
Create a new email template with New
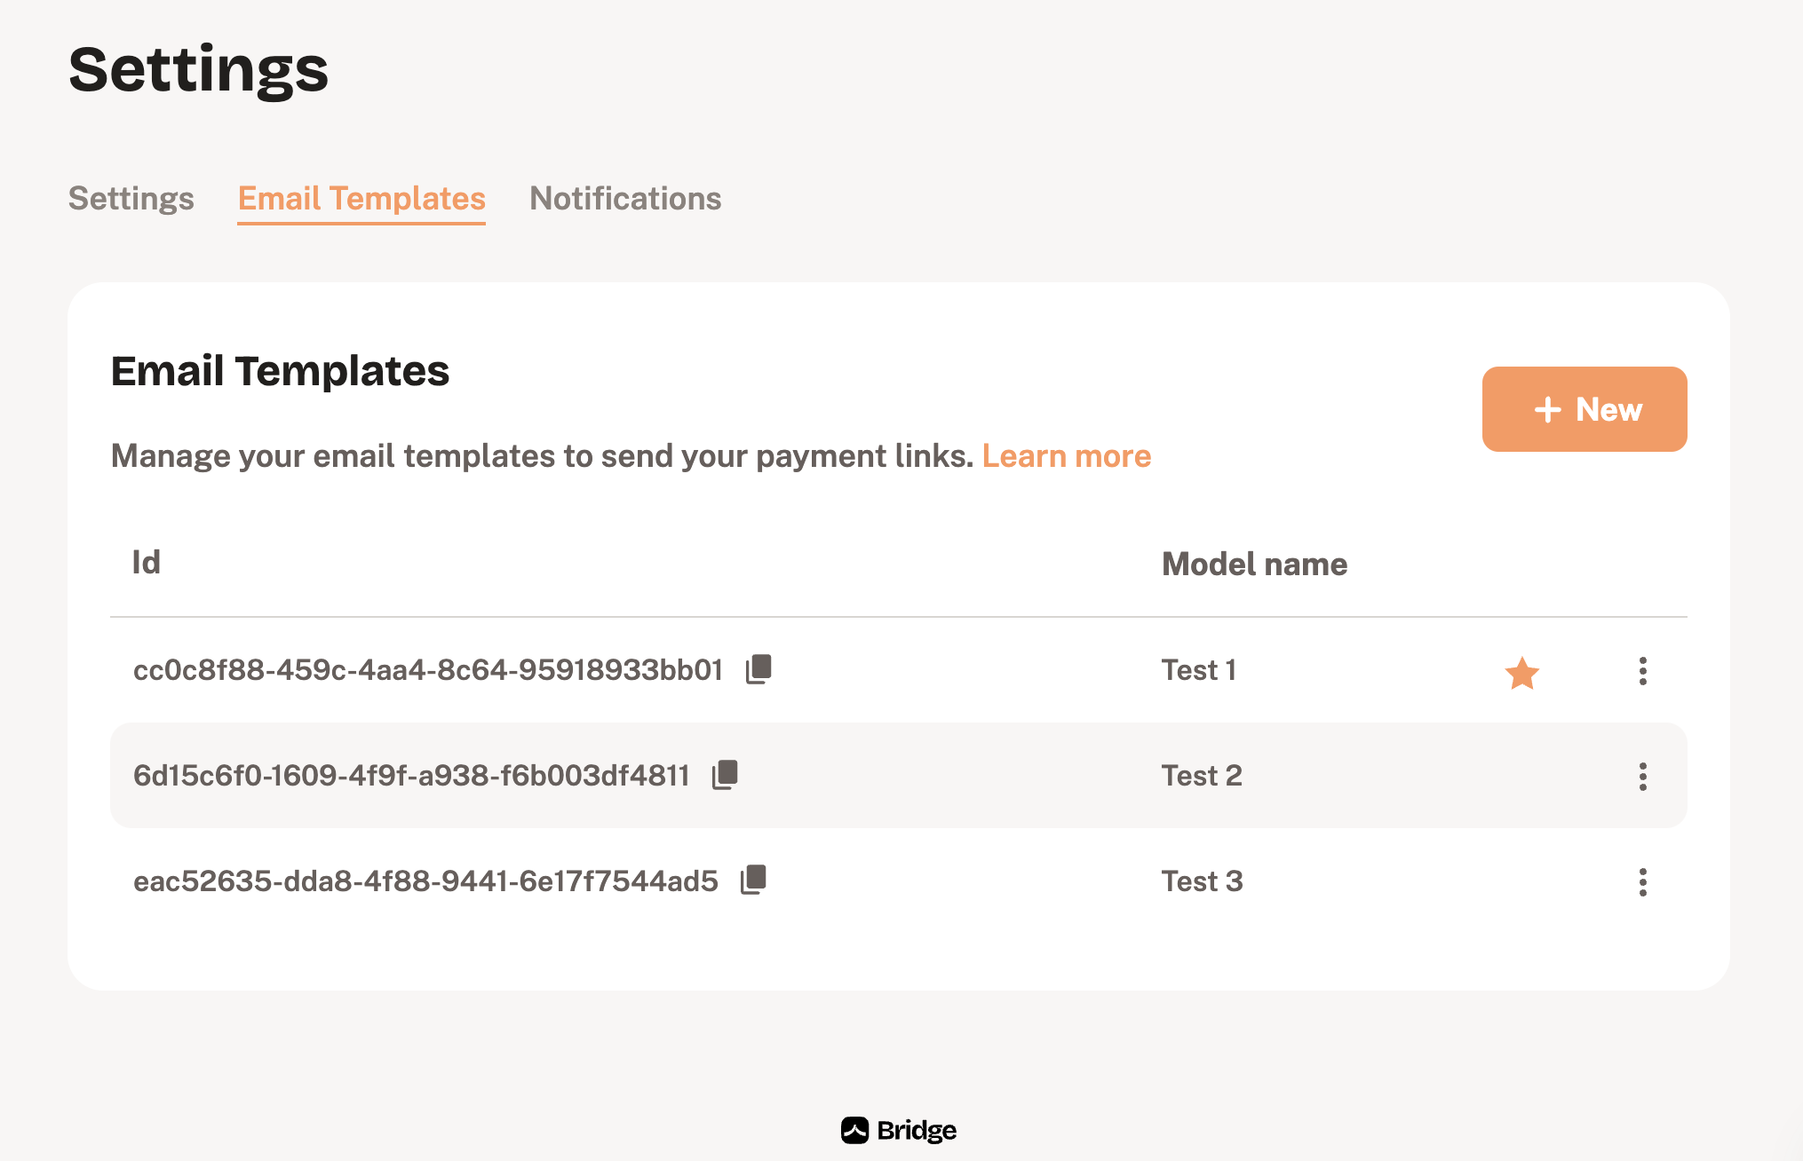tap(1585, 409)
